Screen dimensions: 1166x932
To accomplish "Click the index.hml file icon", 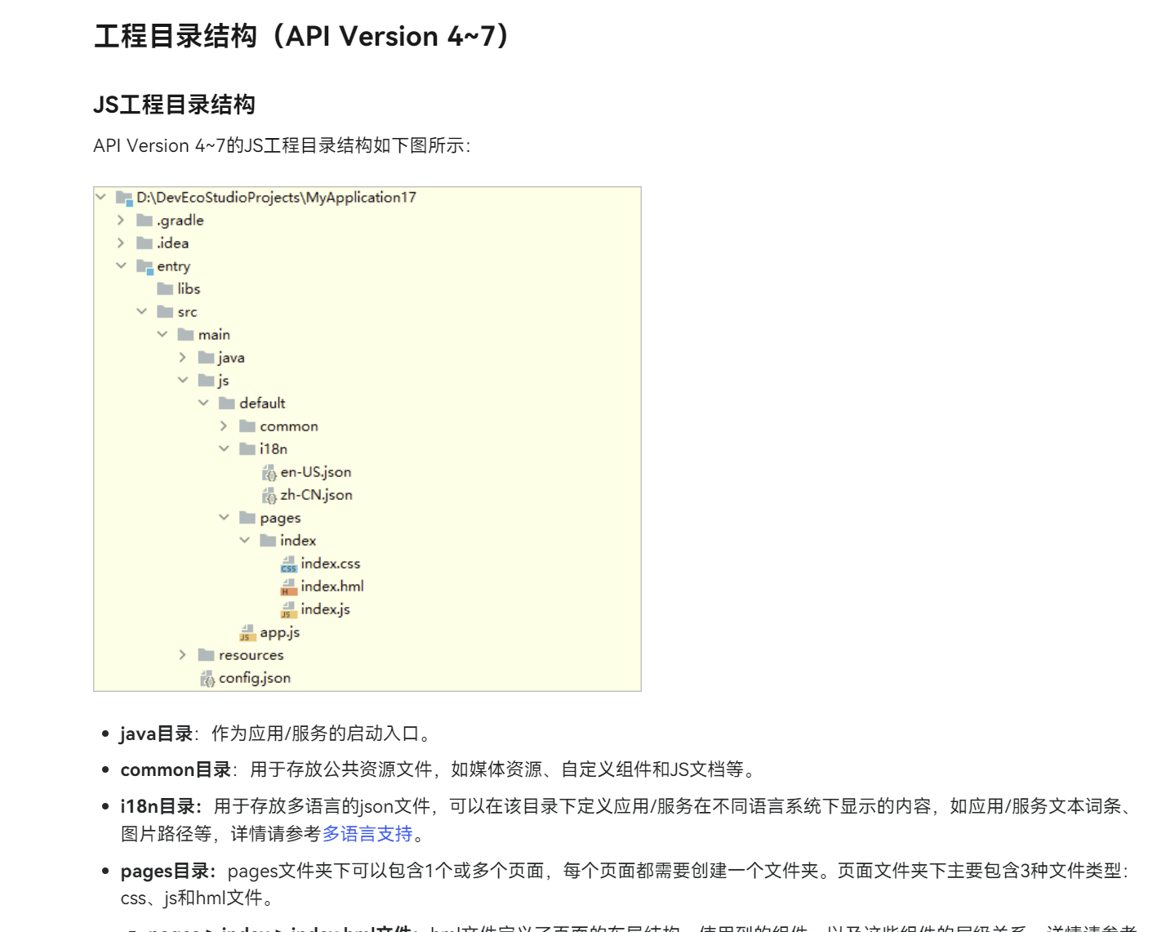I will click(288, 587).
